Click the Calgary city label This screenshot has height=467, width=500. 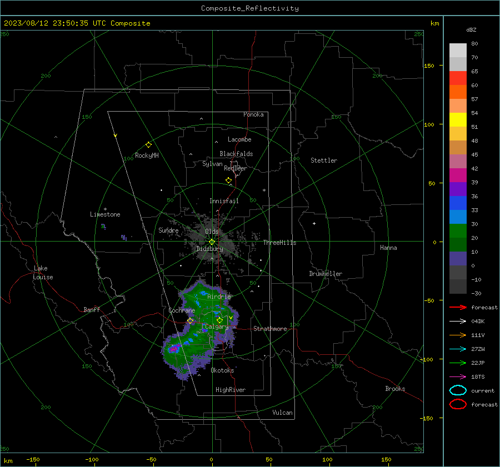click(217, 327)
